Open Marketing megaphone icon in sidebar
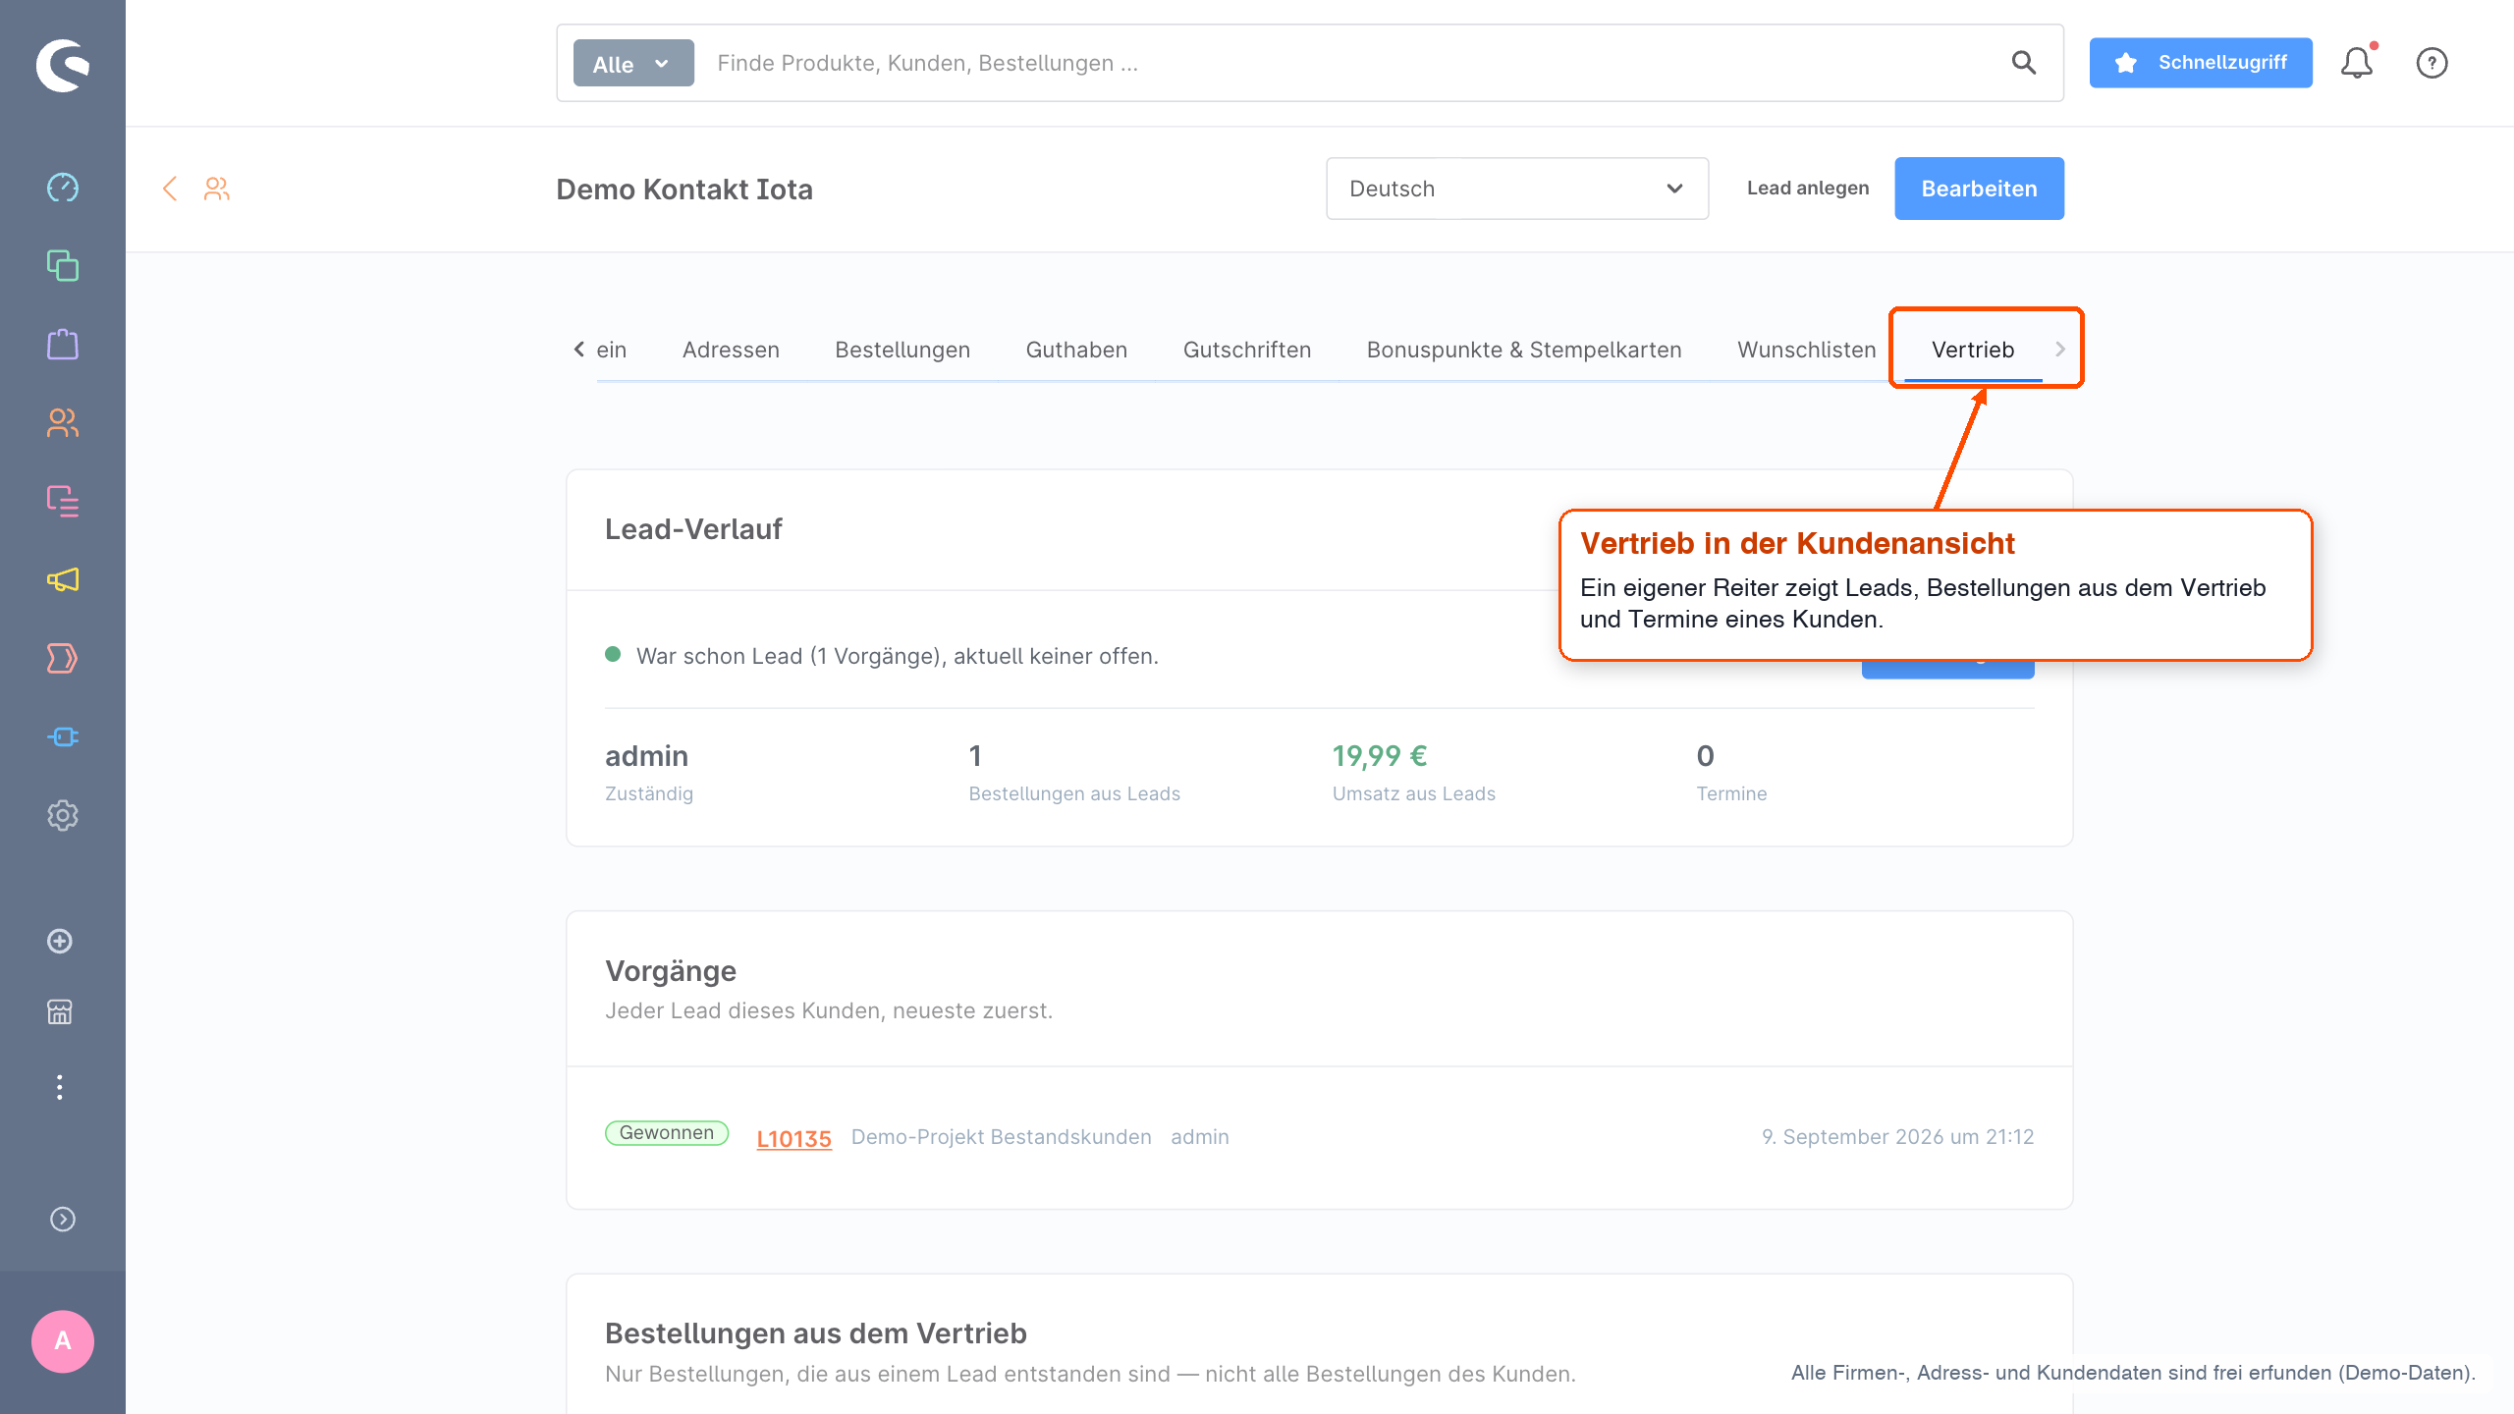 pyautogui.click(x=63, y=580)
